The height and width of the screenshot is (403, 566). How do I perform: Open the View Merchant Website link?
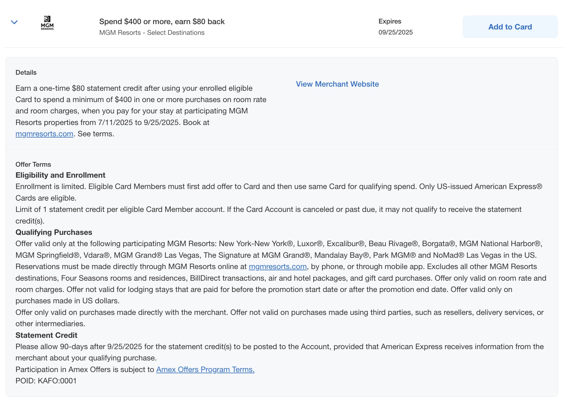(x=337, y=84)
